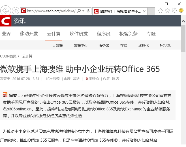Select the 云计算 navigation tab
Image resolution: width=186 pixels, height=147 pixels.
pos(54,34)
